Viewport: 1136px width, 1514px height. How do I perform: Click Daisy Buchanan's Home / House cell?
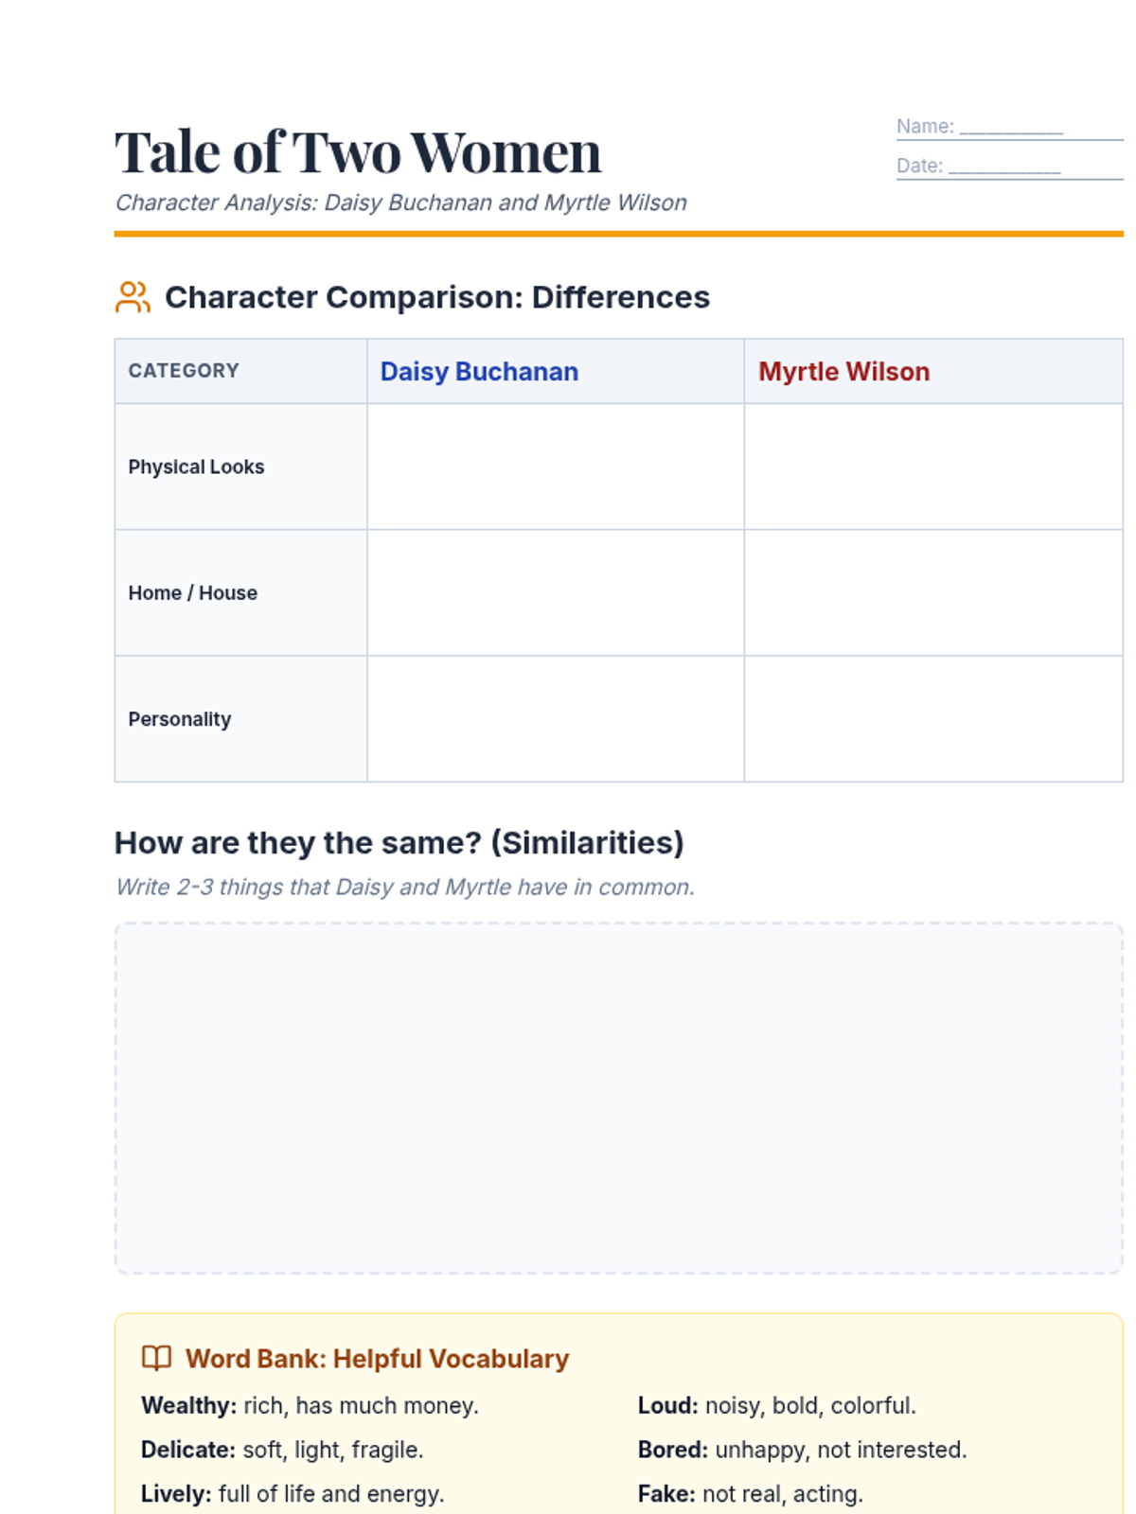click(556, 592)
